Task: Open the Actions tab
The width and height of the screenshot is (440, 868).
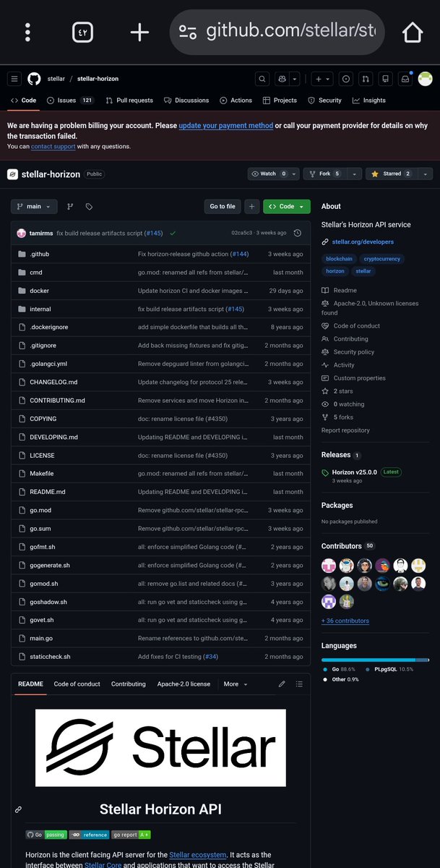Action: point(236,101)
